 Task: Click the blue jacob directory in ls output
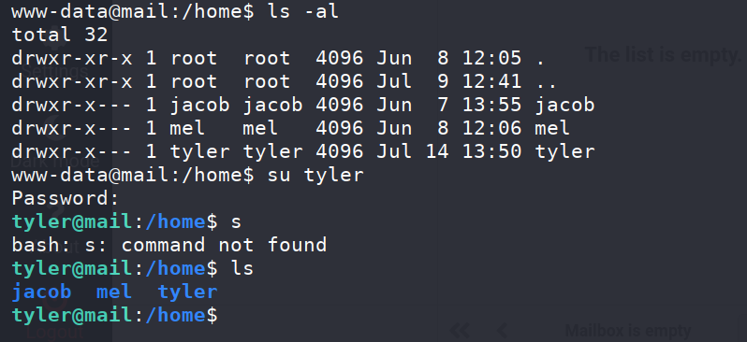click(x=41, y=292)
